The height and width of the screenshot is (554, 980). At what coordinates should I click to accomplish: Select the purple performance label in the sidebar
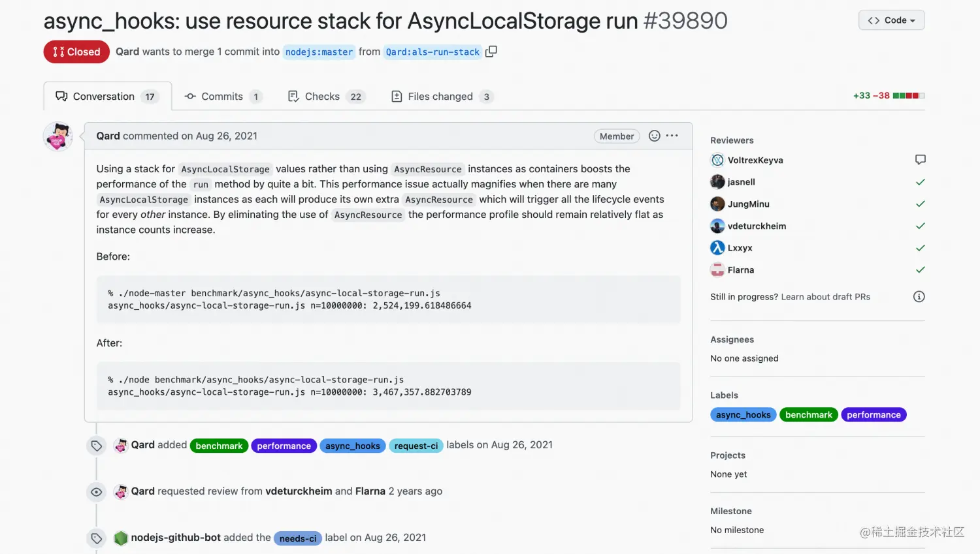pos(874,415)
